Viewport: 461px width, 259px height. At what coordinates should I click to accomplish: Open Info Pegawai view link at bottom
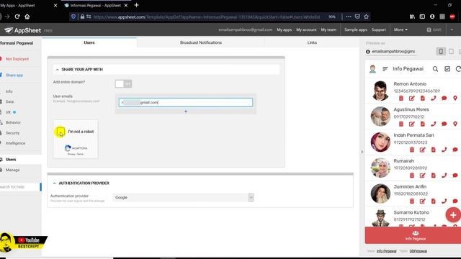[386, 251]
